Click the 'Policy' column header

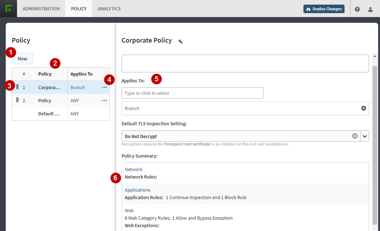(x=45, y=74)
